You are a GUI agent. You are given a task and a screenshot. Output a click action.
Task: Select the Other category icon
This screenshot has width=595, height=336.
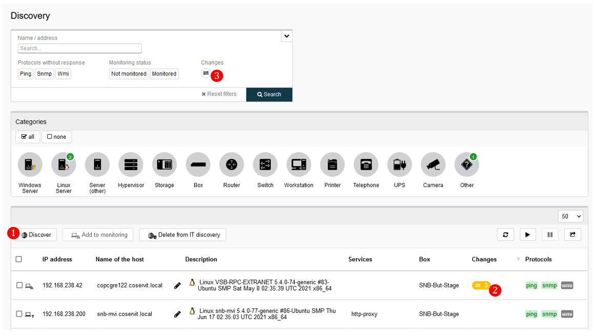point(467,164)
